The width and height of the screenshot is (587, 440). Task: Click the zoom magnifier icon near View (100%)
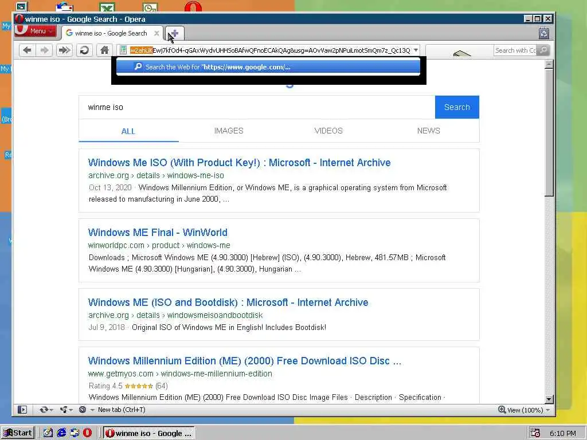pos(502,410)
